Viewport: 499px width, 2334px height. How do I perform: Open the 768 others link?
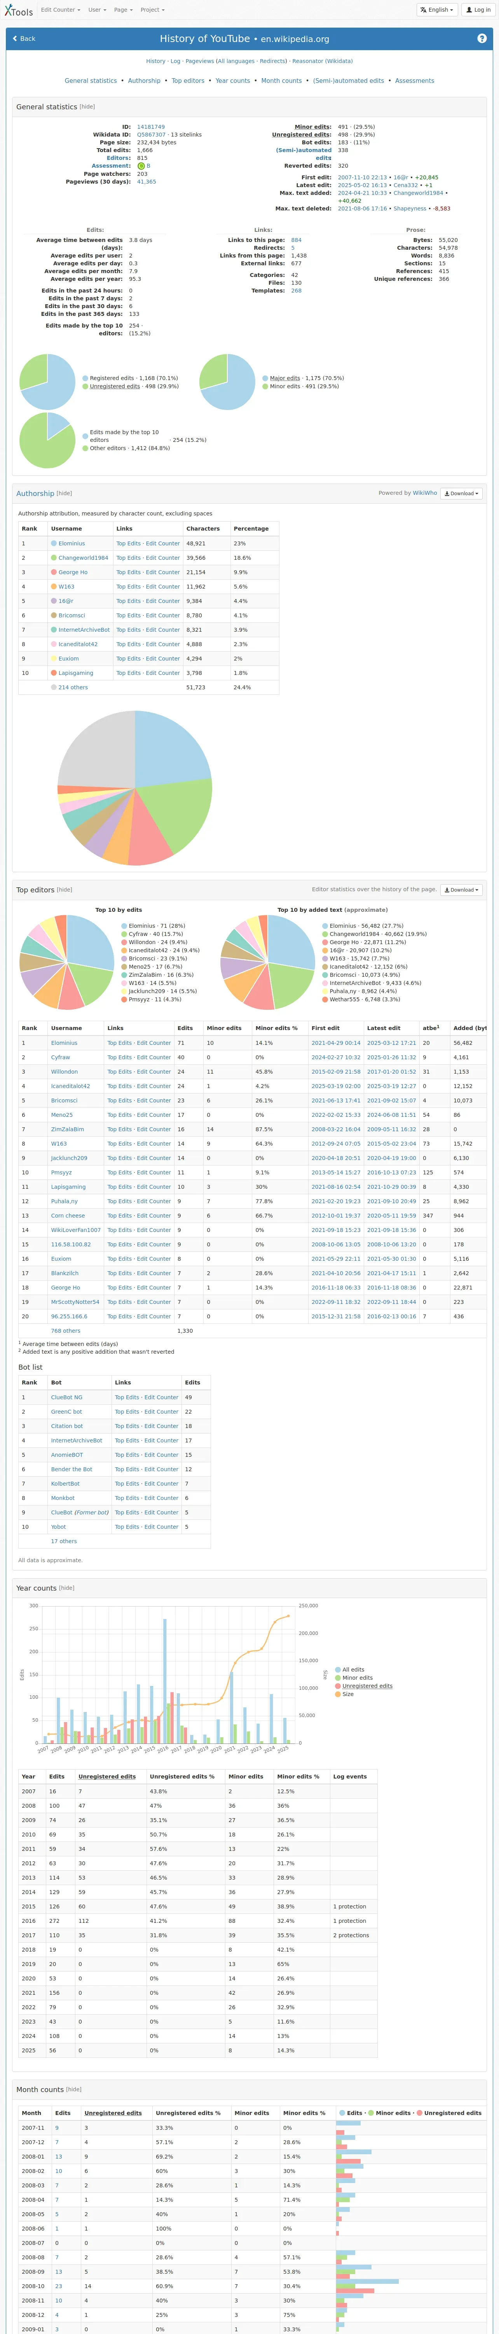tap(65, 1331)
